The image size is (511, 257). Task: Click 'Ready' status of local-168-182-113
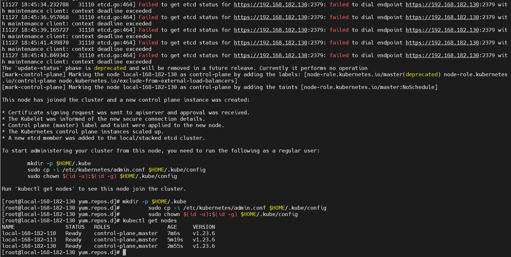pos(73,240)
